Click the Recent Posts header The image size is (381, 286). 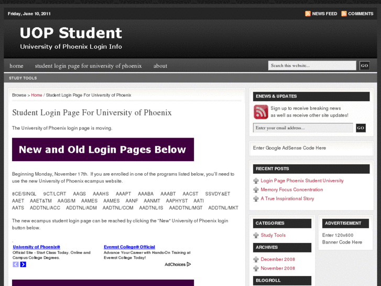tap(311, 168)
